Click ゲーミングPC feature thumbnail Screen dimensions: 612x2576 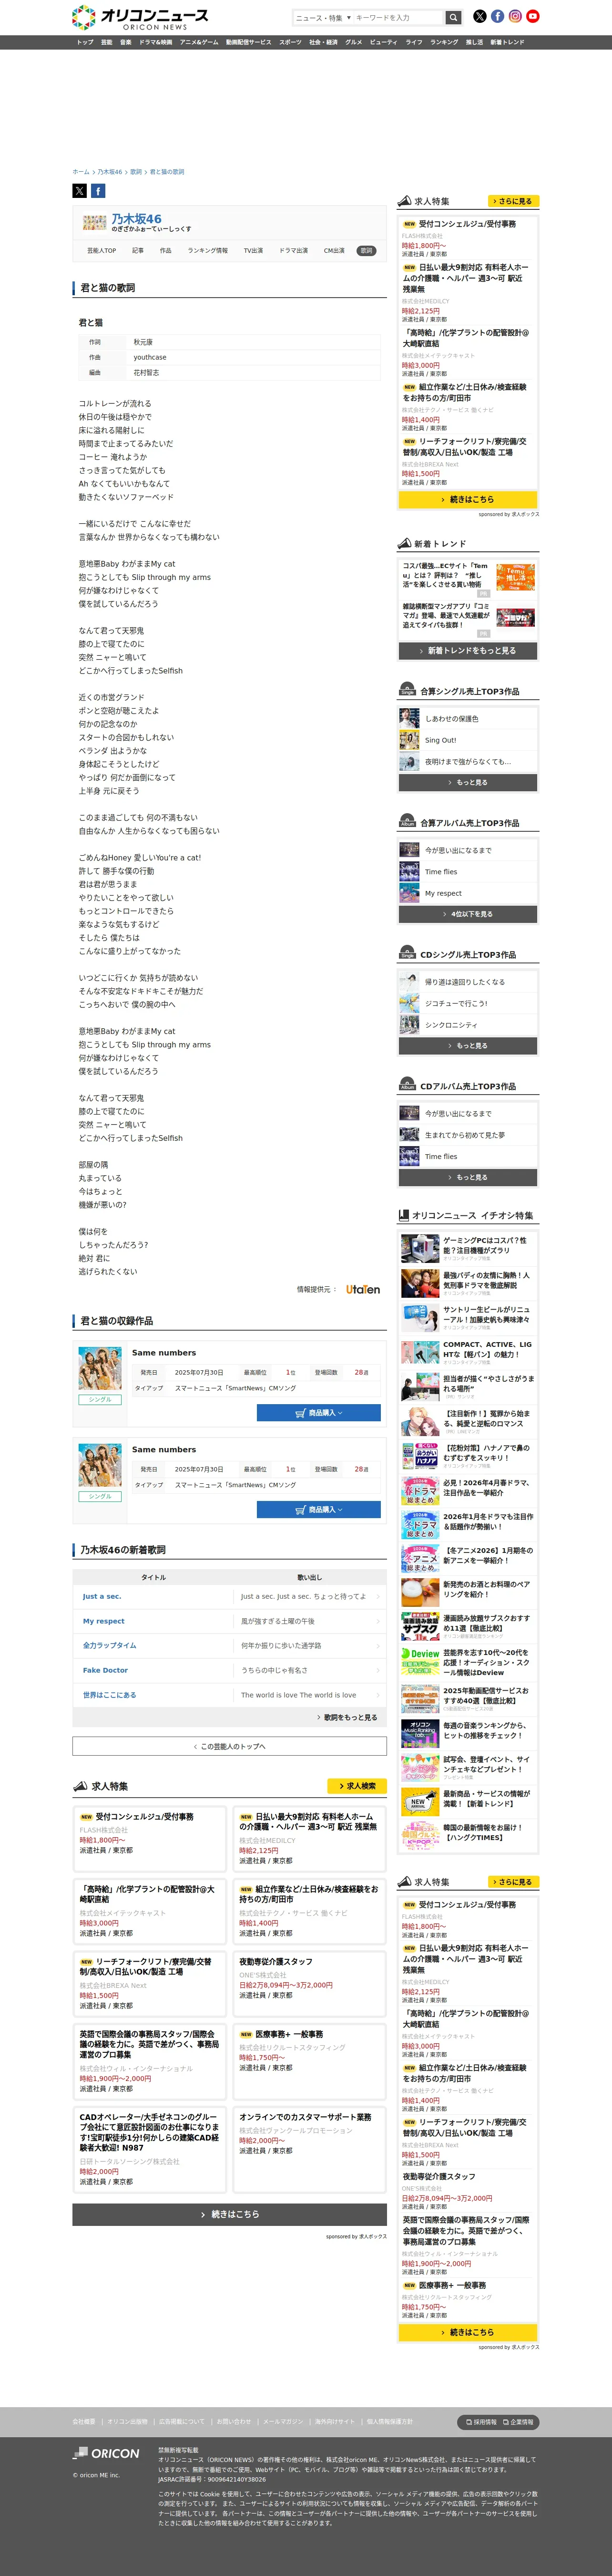coord(420,1248)
